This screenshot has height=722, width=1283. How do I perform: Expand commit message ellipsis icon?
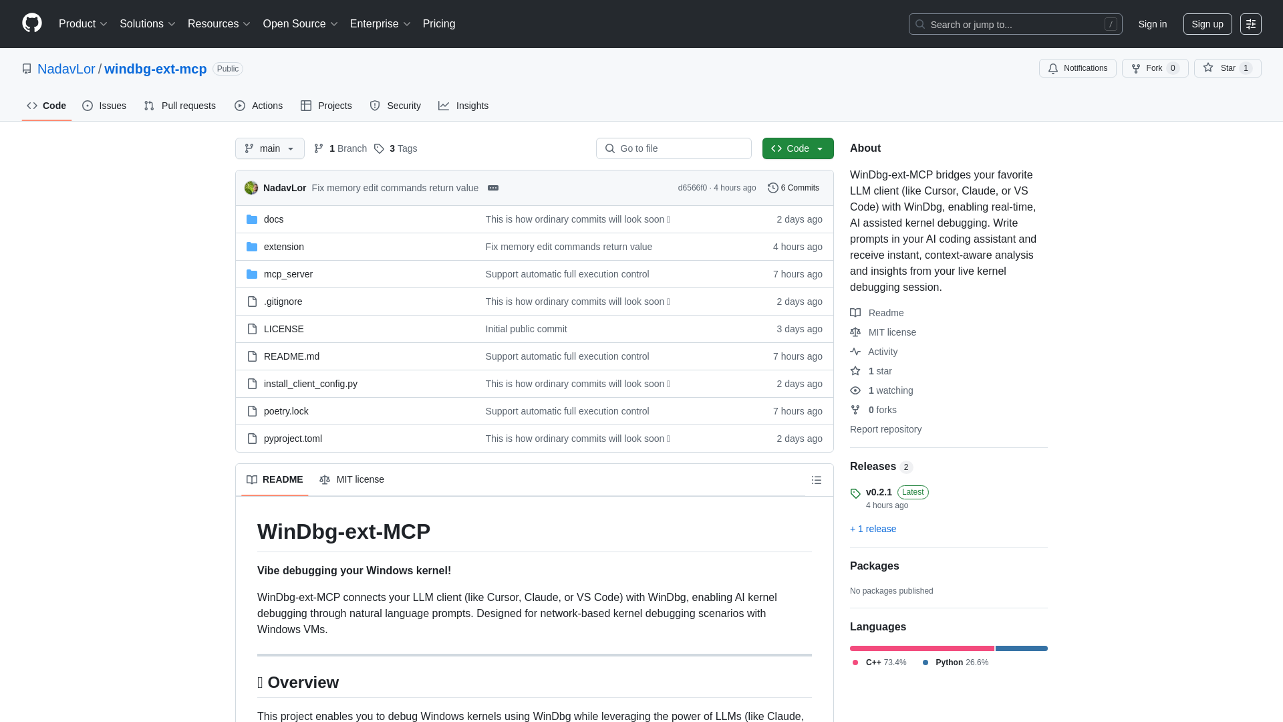493,188
